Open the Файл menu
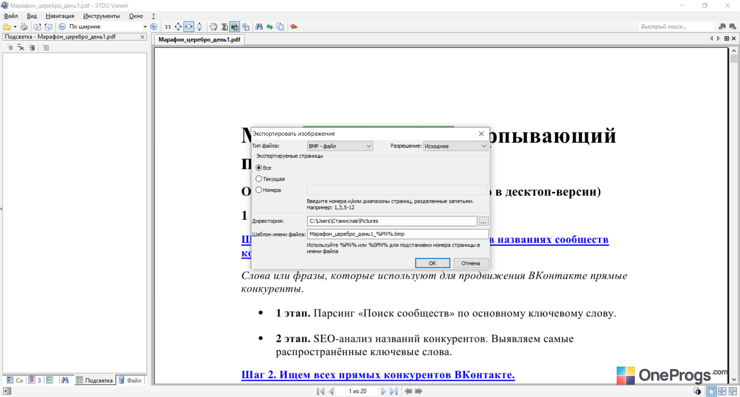 click(11, 16)
